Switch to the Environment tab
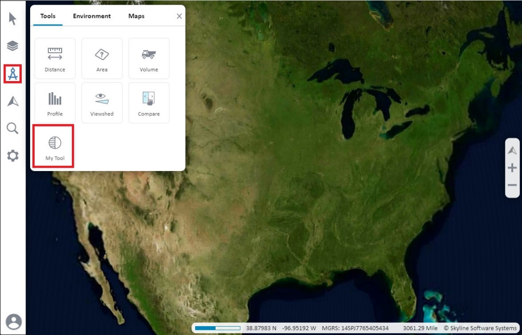Image resolution: width=522 pixels, height=335 pixels. click(x=92, y=15)
